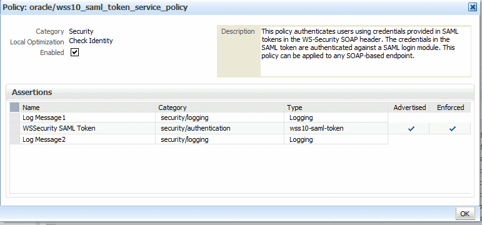This screenshot has height=225, width=482.
Task: Click the policy description text box
Action: pyautogui.click(x=366, y=51)
